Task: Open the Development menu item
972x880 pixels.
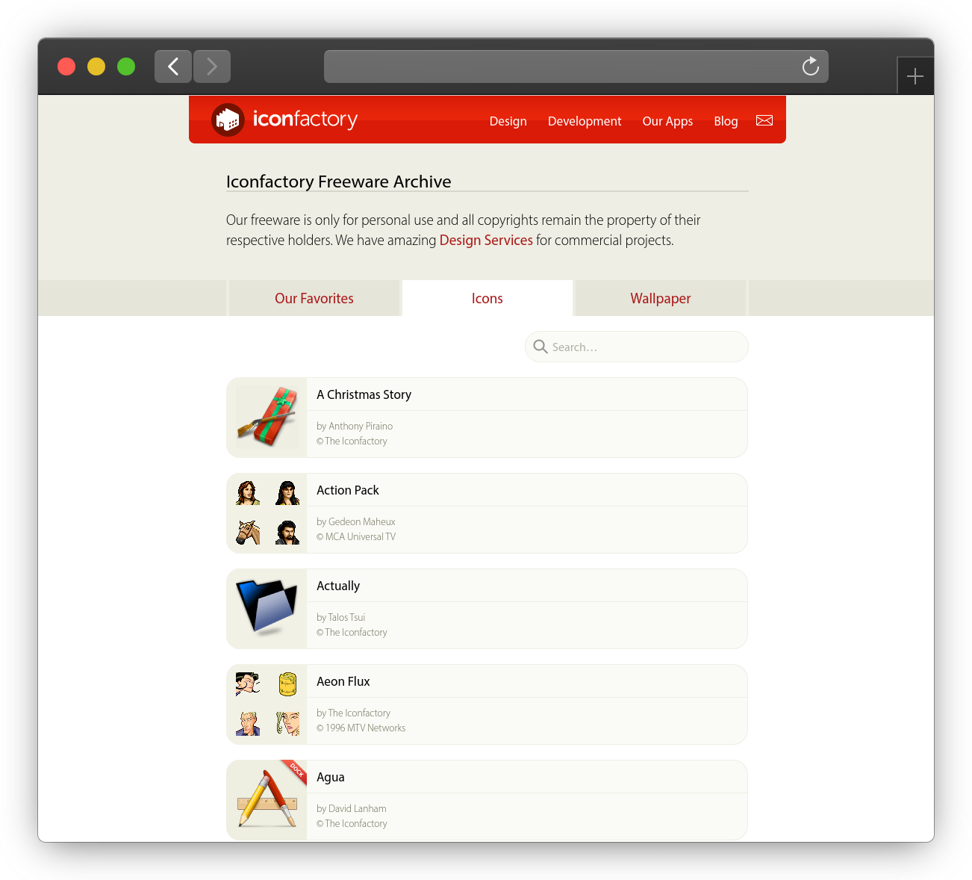Action: [585, 121]
